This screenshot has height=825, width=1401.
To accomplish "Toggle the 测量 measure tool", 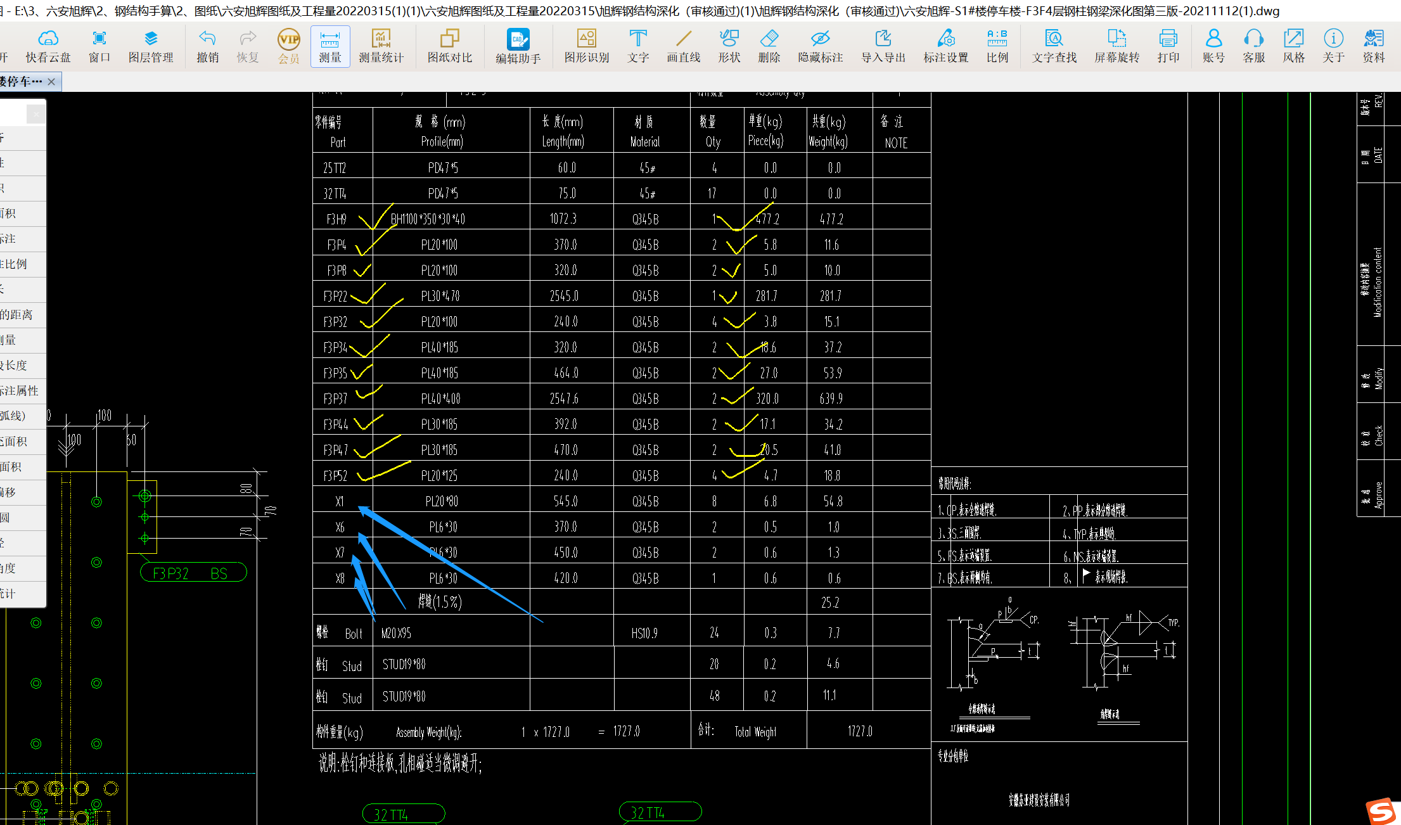I will (330, 46).
